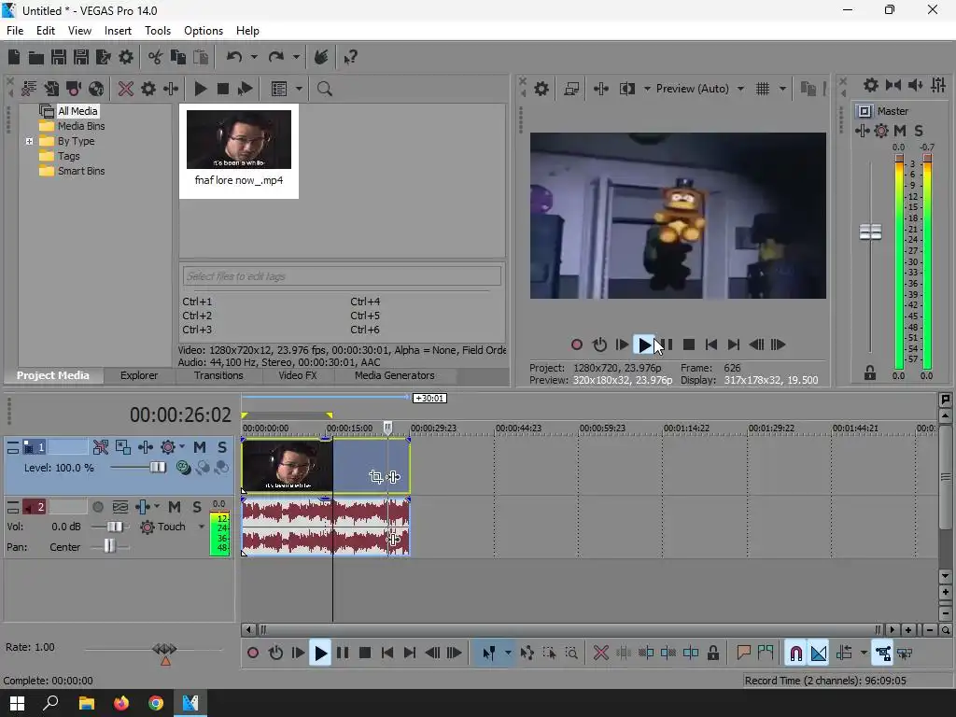The image size is (956, 717).
Task: Open the undo history dropdown arrow
Action: click(x=254, y=57)
